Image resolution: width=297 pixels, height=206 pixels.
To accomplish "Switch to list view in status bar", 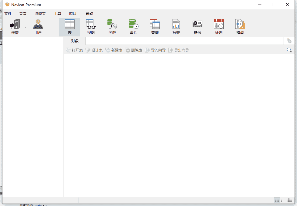I will click(283, 200).
